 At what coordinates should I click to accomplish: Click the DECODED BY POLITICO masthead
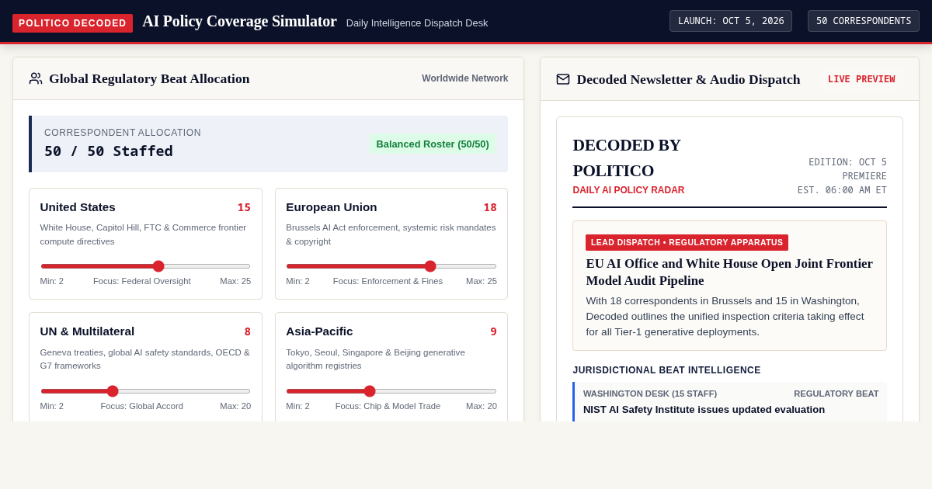tap(627, 158)
